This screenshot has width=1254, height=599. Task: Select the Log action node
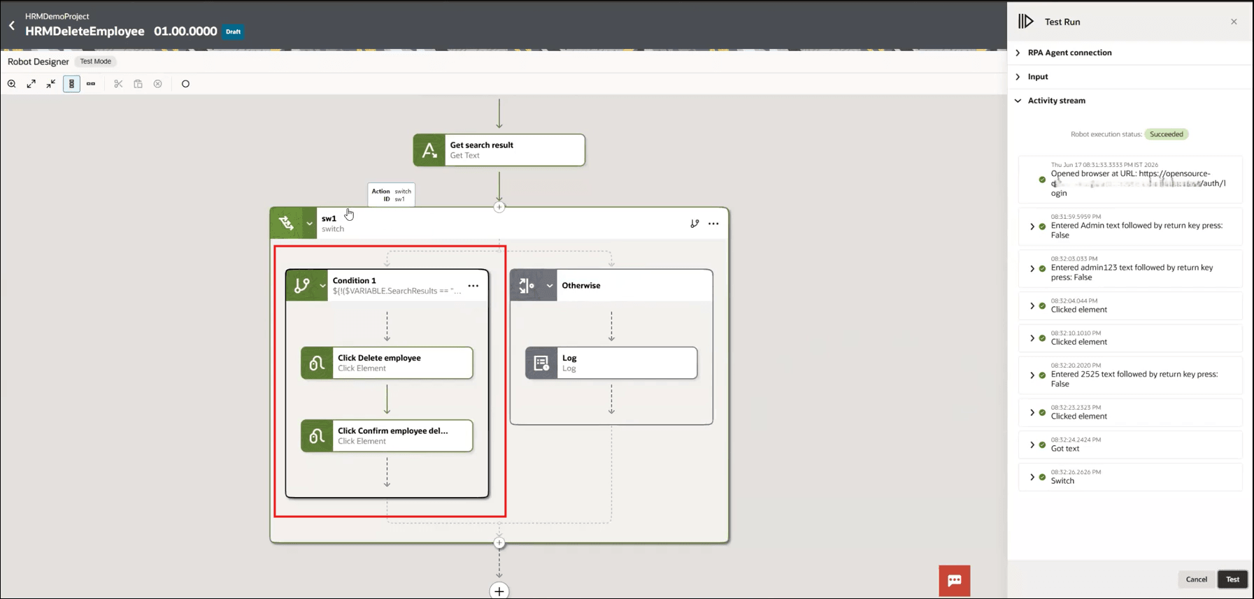coord(611,363)
